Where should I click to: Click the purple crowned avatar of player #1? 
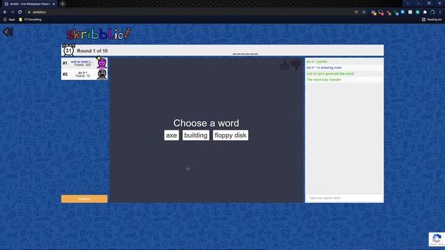click(102, 62)
